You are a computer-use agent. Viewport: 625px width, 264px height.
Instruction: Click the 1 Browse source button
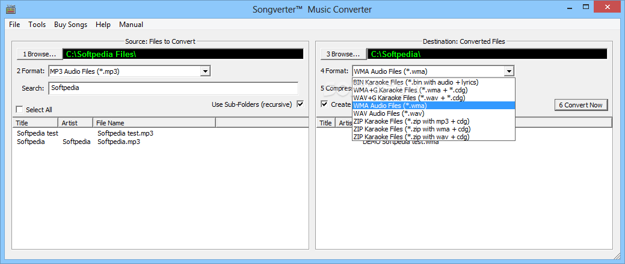(x=39, y=54)
